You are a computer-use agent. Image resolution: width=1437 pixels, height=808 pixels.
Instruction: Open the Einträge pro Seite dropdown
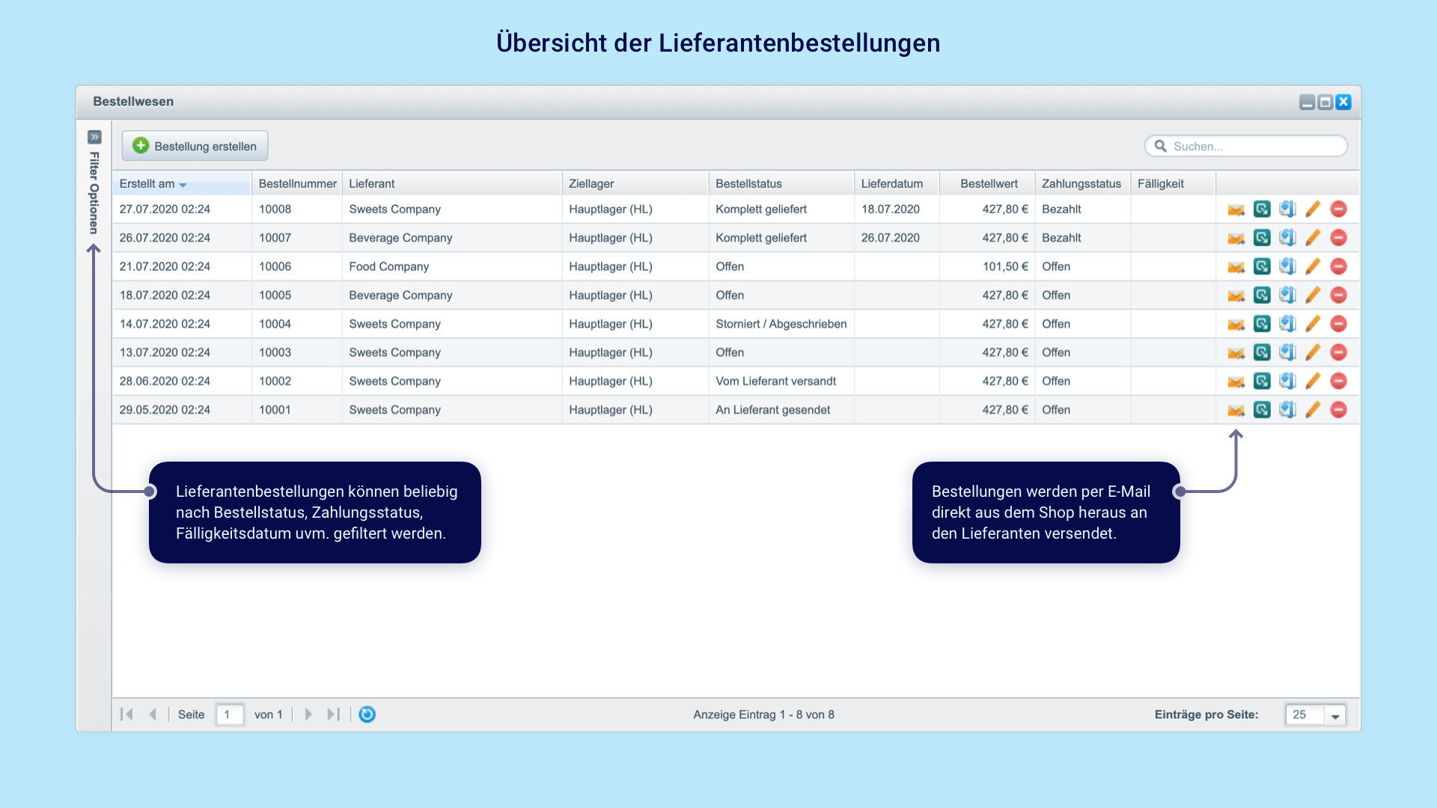click(1335, 715)
